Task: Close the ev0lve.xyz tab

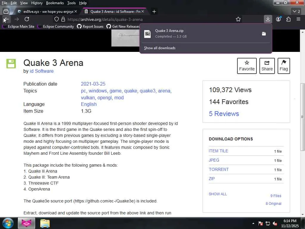Action: (x=76, y=12)
